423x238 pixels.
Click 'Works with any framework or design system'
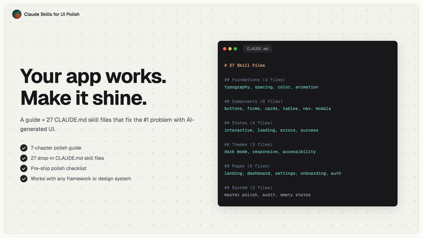81,179
